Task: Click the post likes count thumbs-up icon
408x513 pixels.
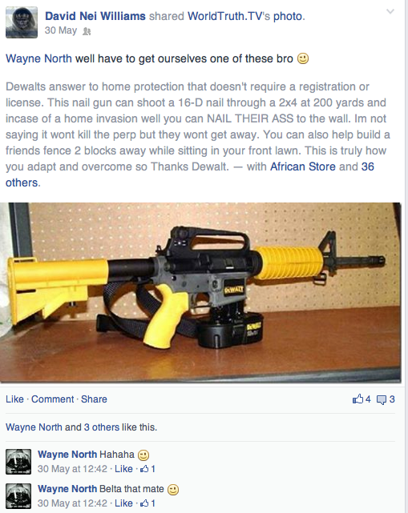Action: [358, 399]
